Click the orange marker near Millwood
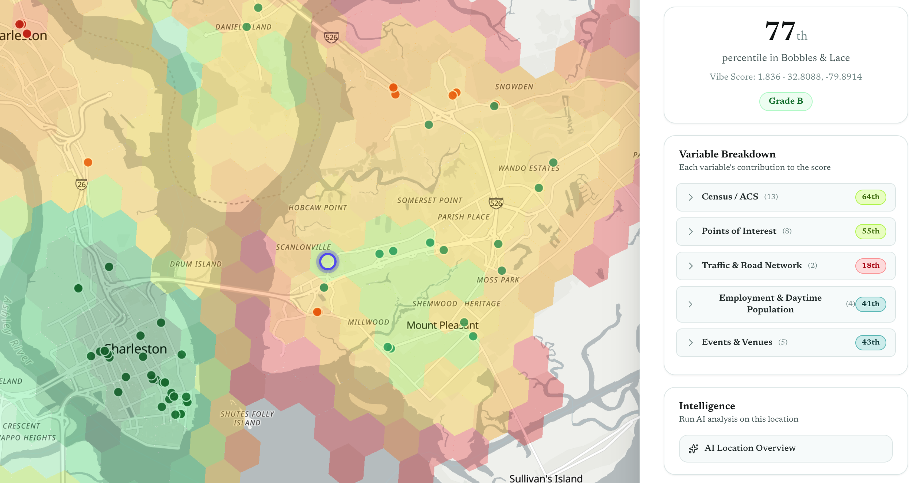This screenshot has height=483, width=917. 317,312
